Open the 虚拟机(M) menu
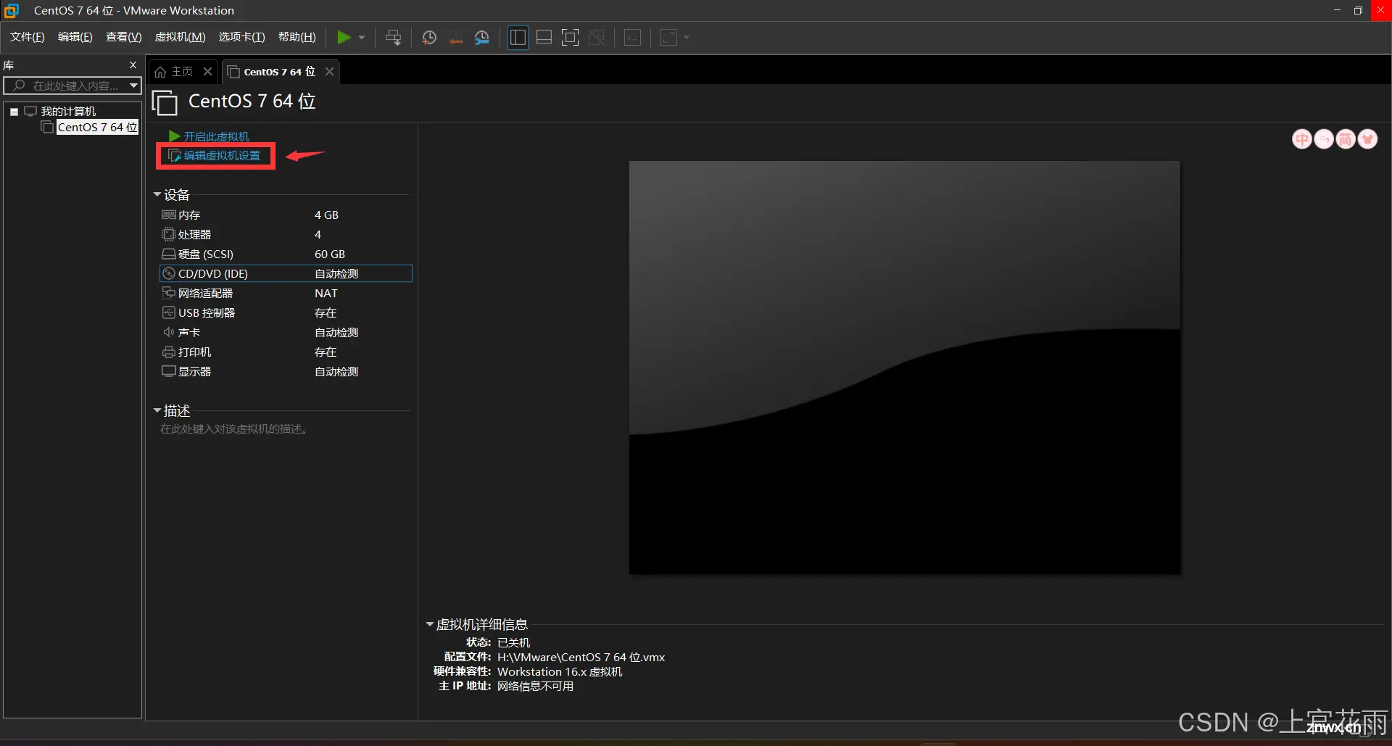The height and width of the screenshot is (746, 1392). point(180,37)
